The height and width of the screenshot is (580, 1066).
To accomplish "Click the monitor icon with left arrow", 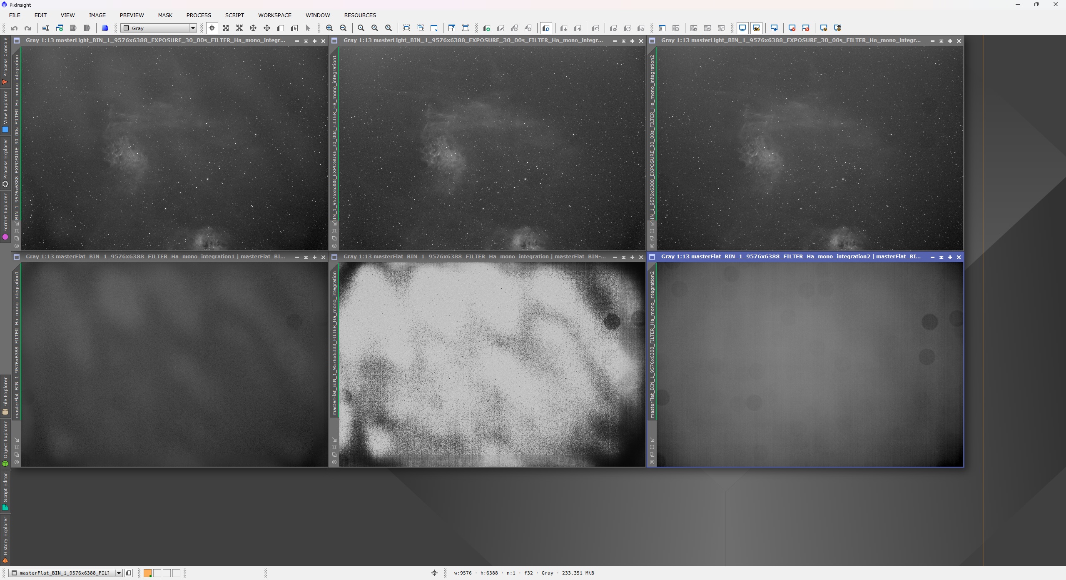I will [x=774, y=28].
